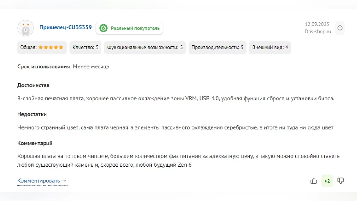357x201 pixels.
Task: Click the 12.09.2025 review date
Action: tap(318, 24)
